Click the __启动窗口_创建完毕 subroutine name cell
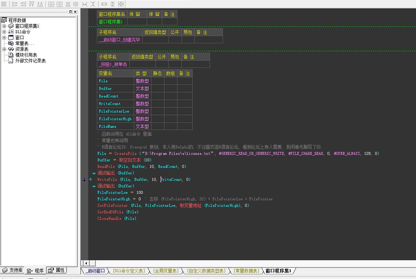Image resolution: width=416 pixels, height=279 pixels. [x=119, y=40]
